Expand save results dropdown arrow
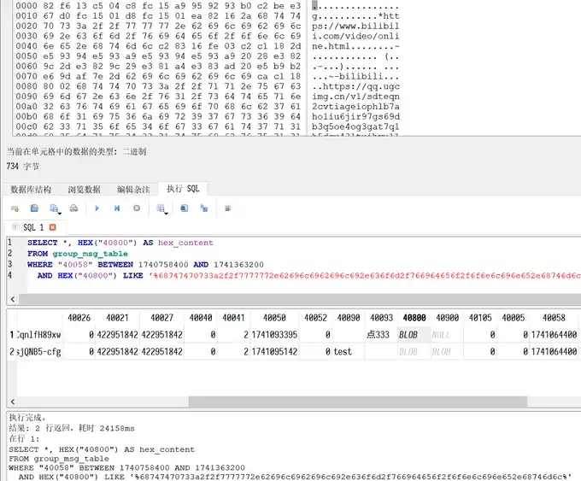 [166, 214]
